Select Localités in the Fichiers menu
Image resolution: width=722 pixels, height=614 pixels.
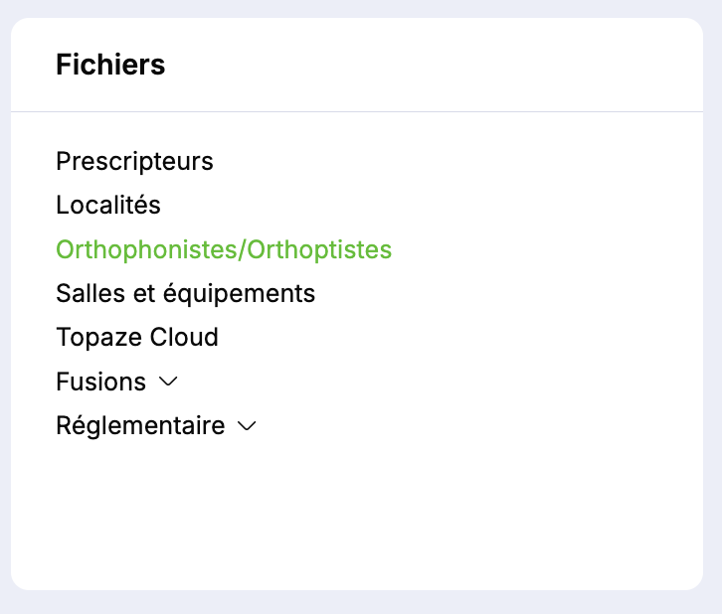tap(108, 206)
